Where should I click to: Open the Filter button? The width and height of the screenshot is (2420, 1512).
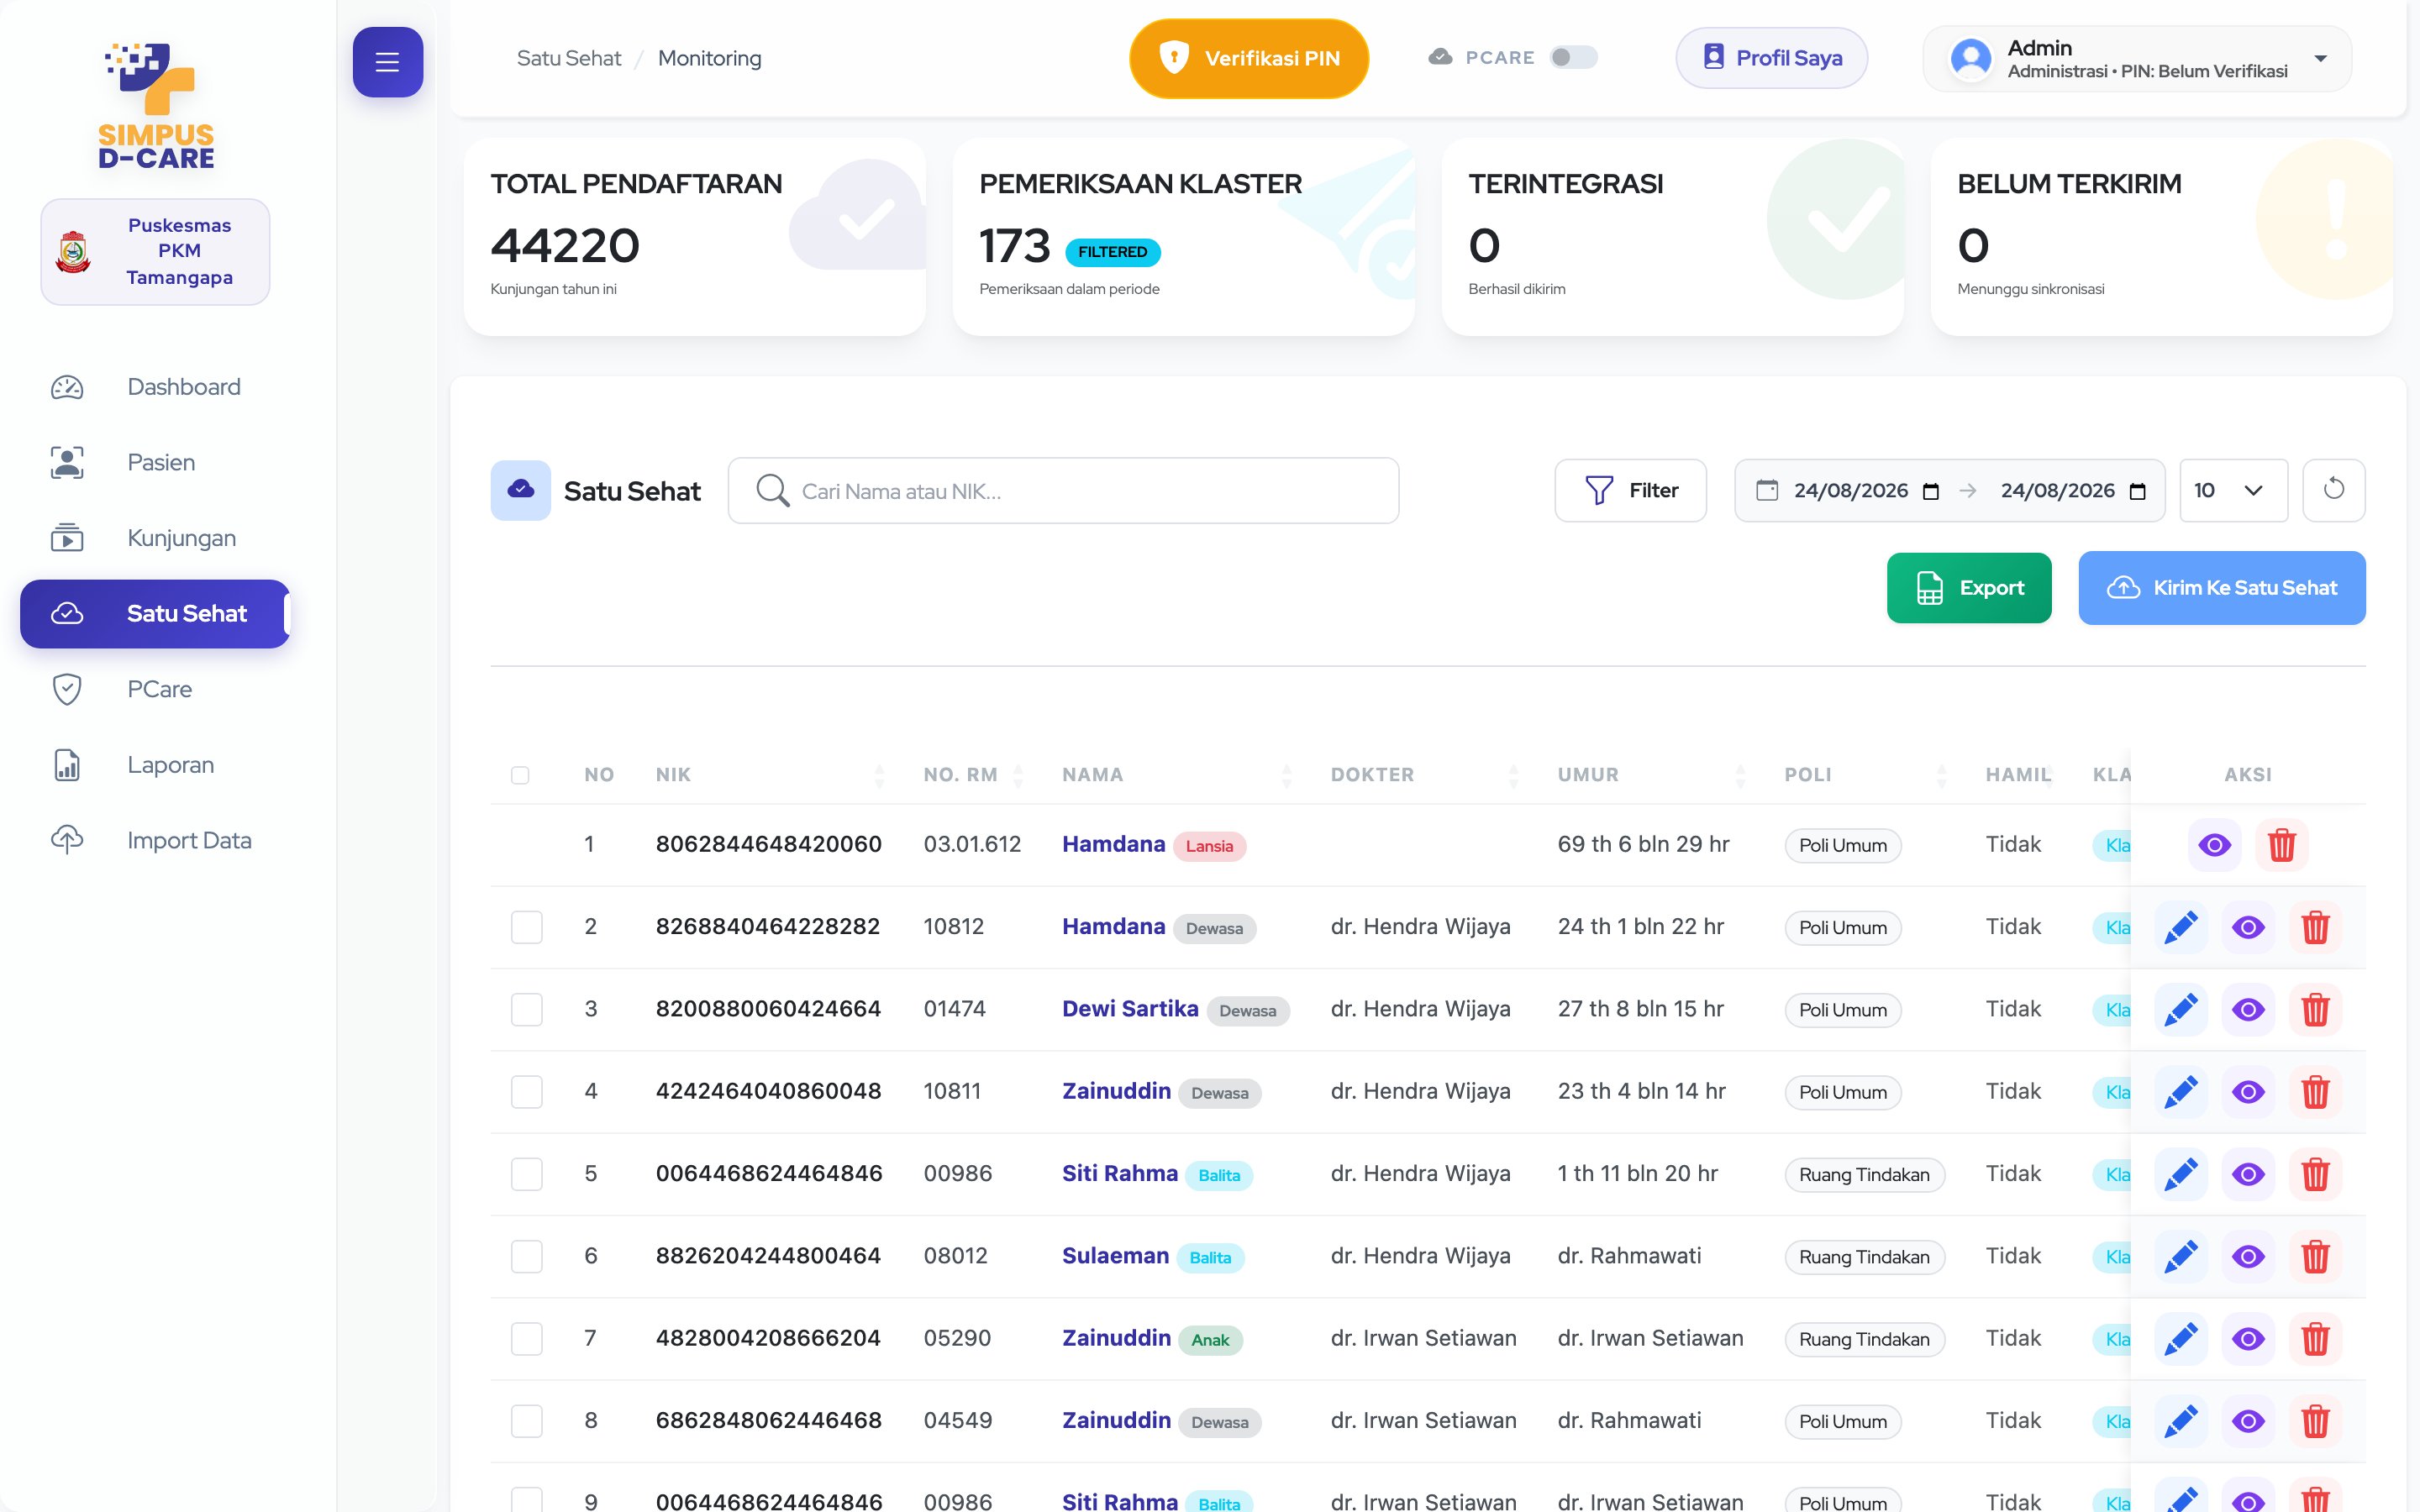point(1630,490)
